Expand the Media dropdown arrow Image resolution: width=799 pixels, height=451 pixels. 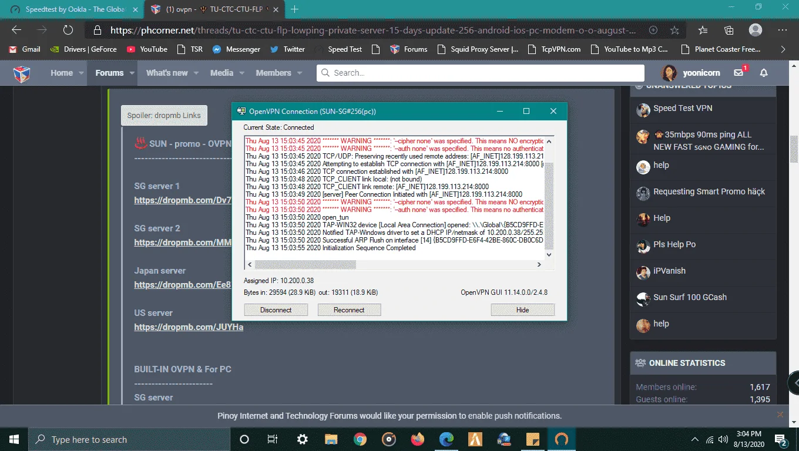tap(242, 73)
